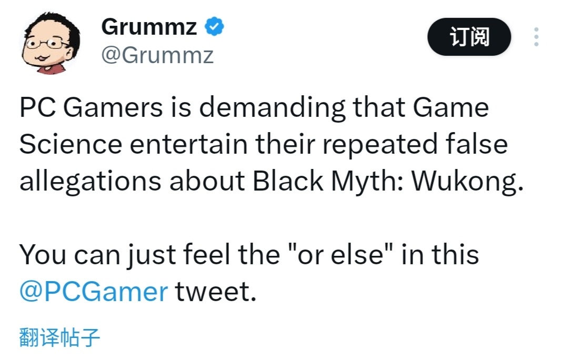
Task: Click the word "Wukong." in the tweet
Action: pos(467,182)
